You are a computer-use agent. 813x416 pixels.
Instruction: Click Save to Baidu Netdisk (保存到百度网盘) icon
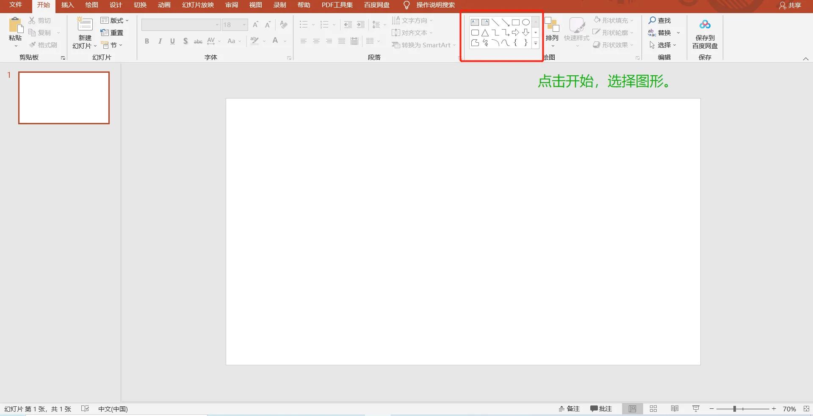[x=705, y=25]
